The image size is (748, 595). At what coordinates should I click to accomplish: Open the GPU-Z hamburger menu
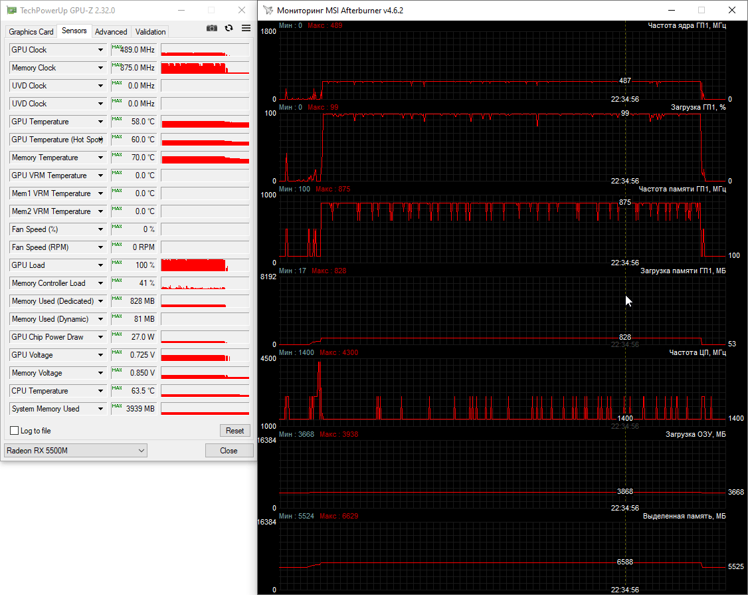(246, 28)
